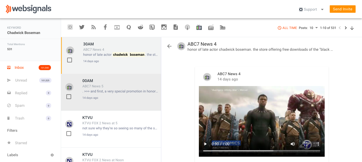Mute the video volume
The image size is (362, 162).
[293, 144]
